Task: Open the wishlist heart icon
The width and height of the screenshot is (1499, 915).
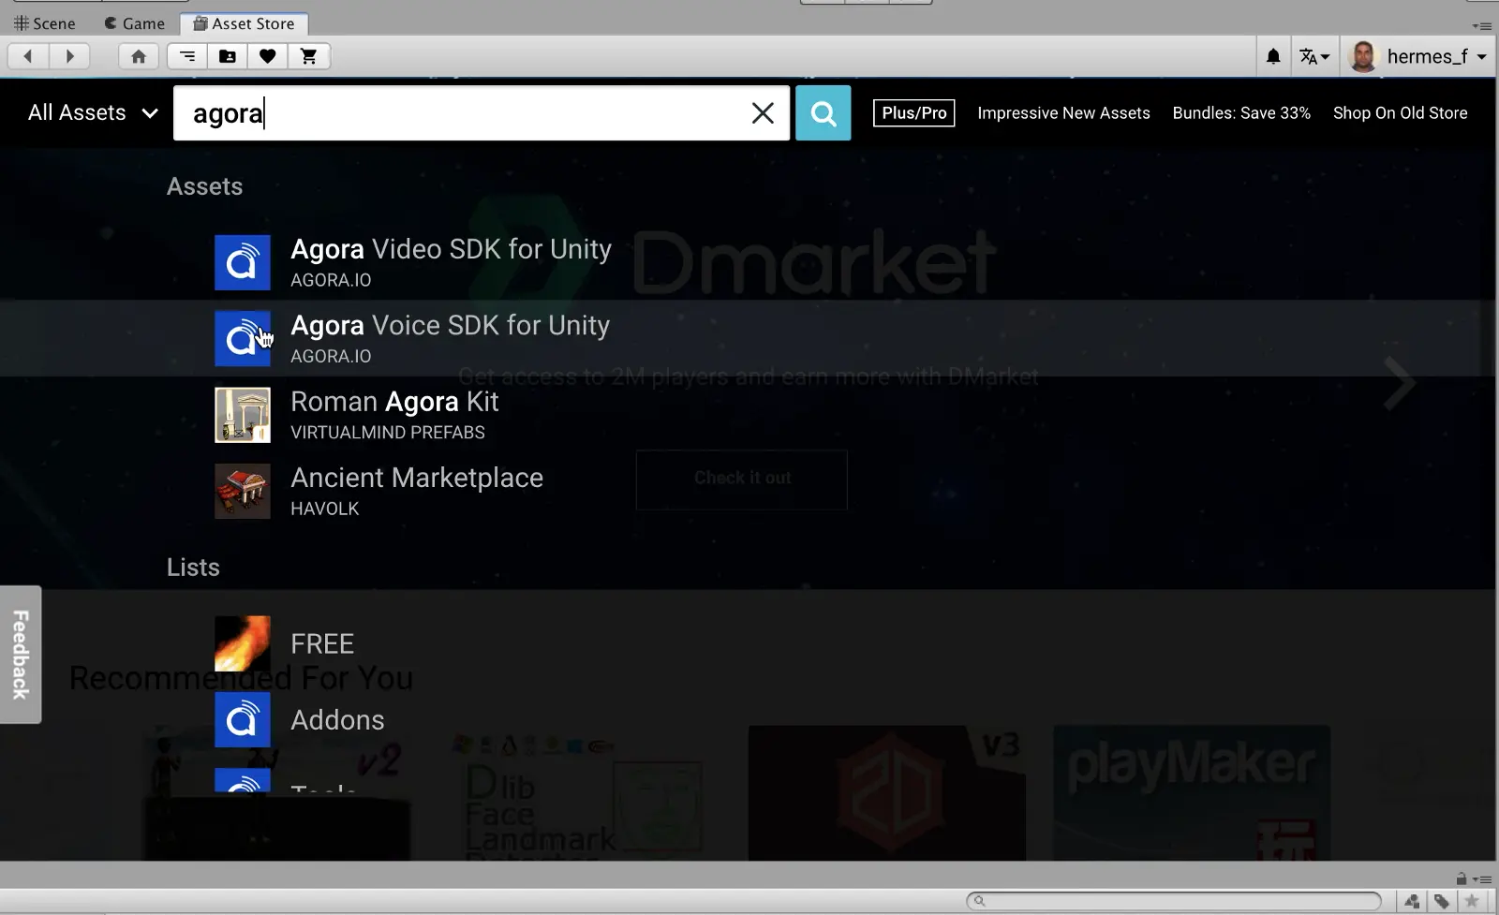Action: (268, 56)
